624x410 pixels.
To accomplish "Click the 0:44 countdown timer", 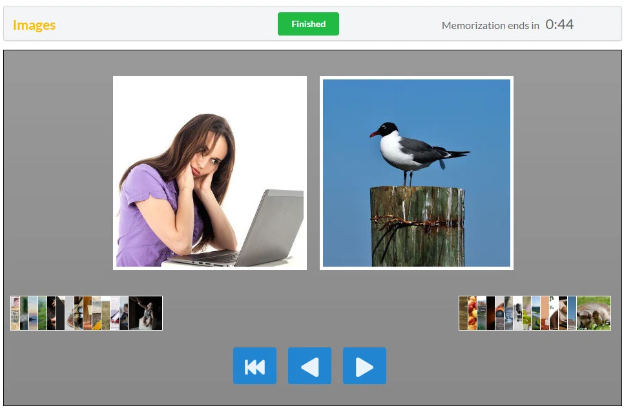I will point(559,25).
